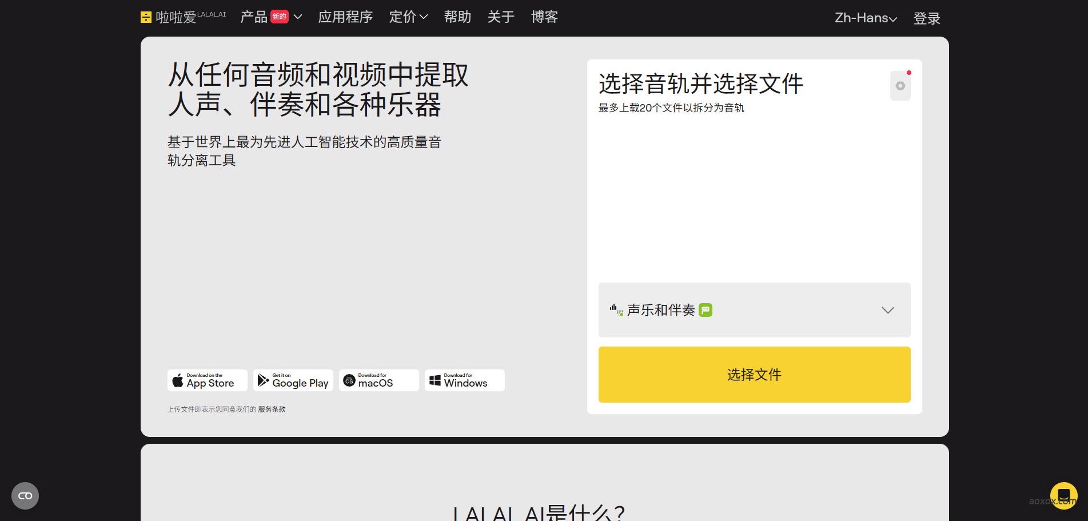1088x521 pixels.
Task: Click 登录 to sign in
Action: 926,18
